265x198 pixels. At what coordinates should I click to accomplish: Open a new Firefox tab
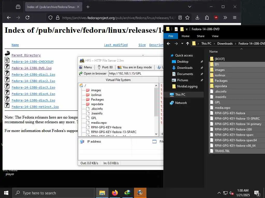[x=88, y=7]
